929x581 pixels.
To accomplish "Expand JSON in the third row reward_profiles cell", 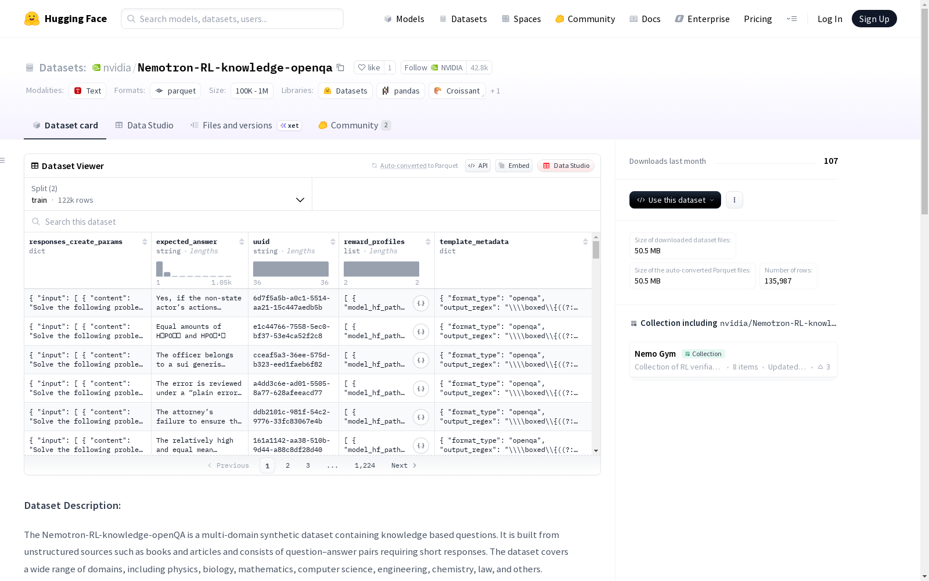I will (421, 360).
